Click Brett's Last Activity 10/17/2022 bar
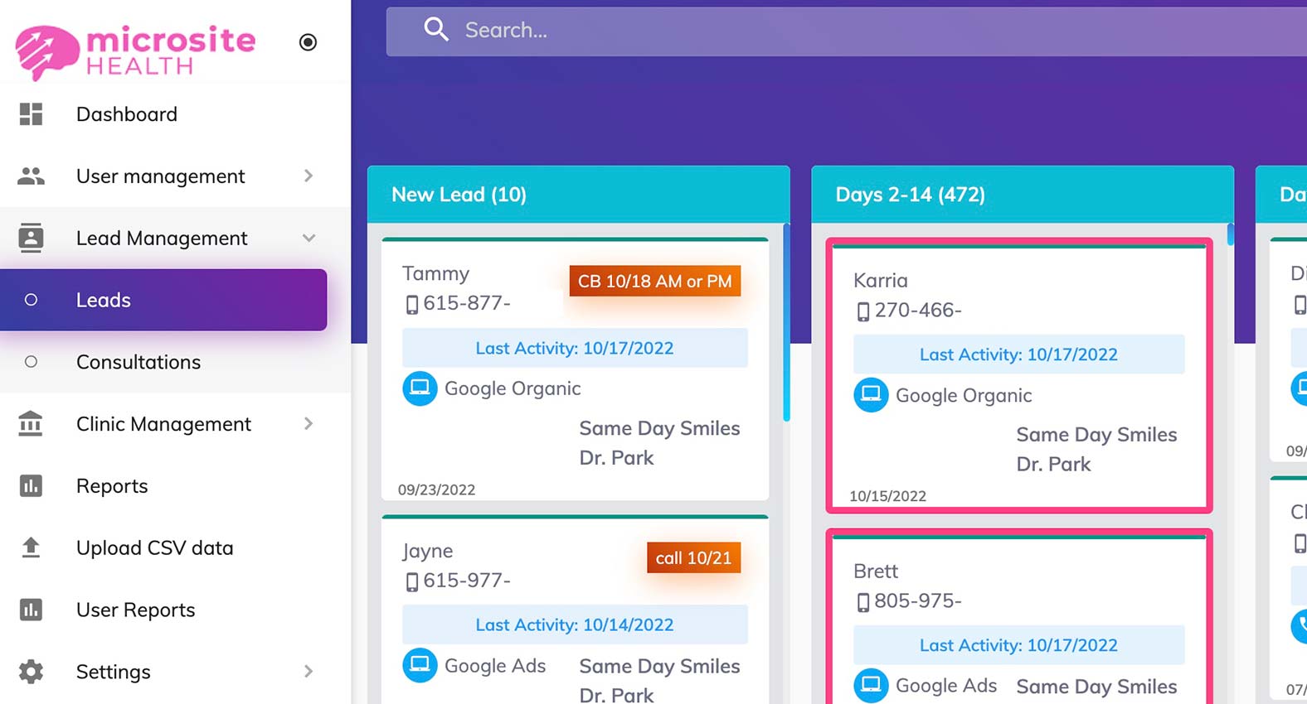The width and height of the screenshot is (1307, 704). point(1018,645)
